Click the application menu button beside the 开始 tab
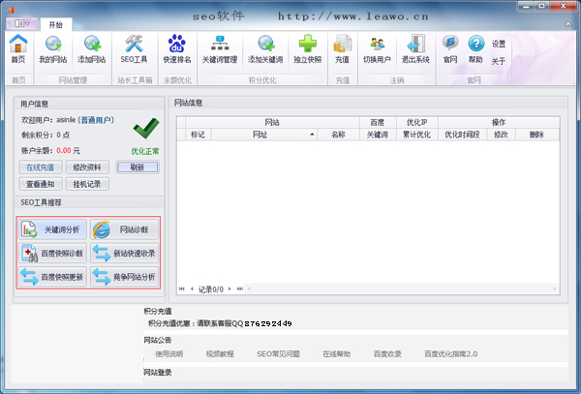Image resolution: width=581 pixels, height=394 pixels. tap(22, 23)
